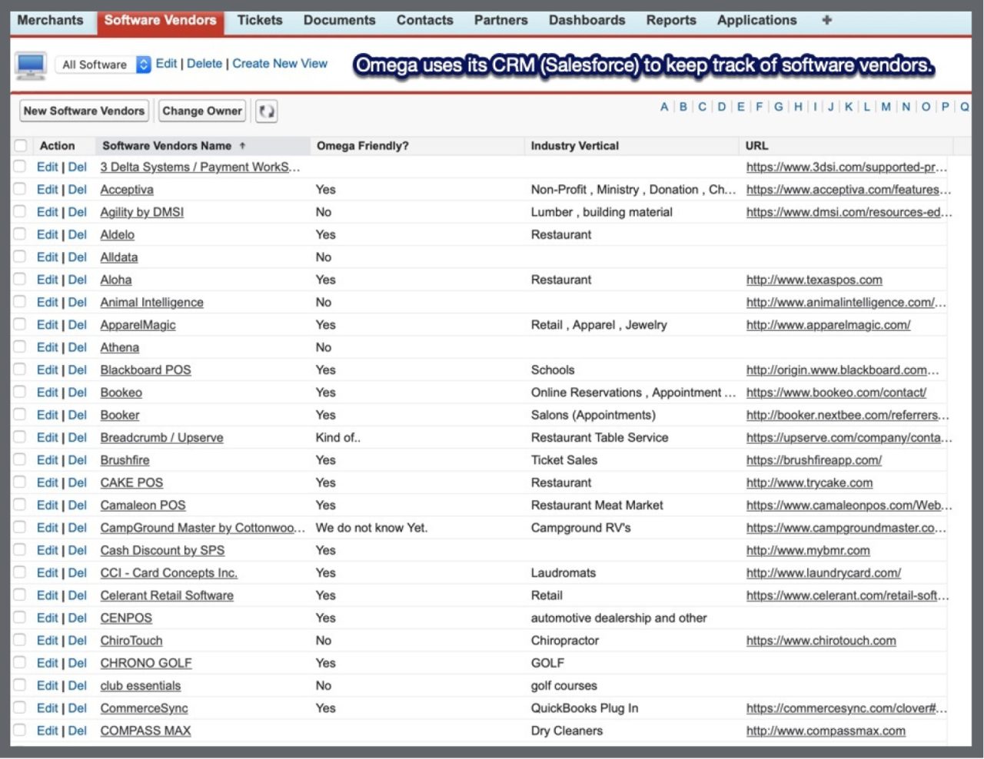Click the refresh list icon button

pos(266,111)
